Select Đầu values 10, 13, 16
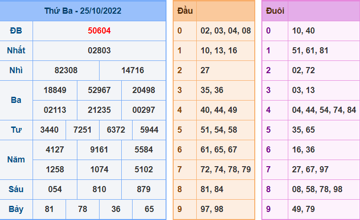Viewport: 360px width, 220px height. (219, 51)
